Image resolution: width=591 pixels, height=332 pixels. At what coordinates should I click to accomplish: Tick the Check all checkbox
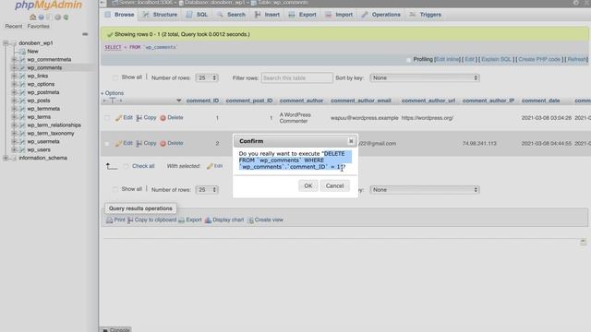[126, 166]
